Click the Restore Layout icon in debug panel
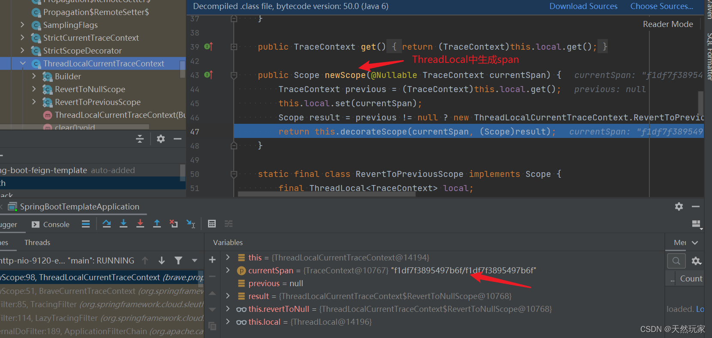The height and width of the screenshot is (338, 712). (697, 224)
